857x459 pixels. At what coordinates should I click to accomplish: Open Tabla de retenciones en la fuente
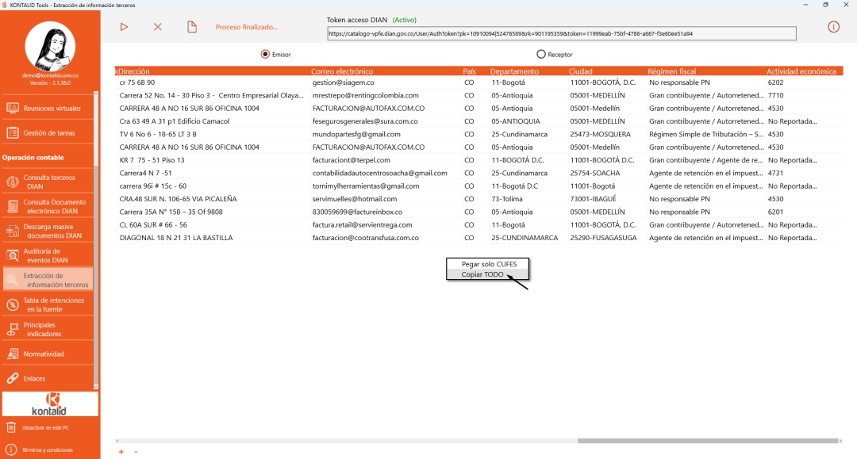tap(48, 304)
